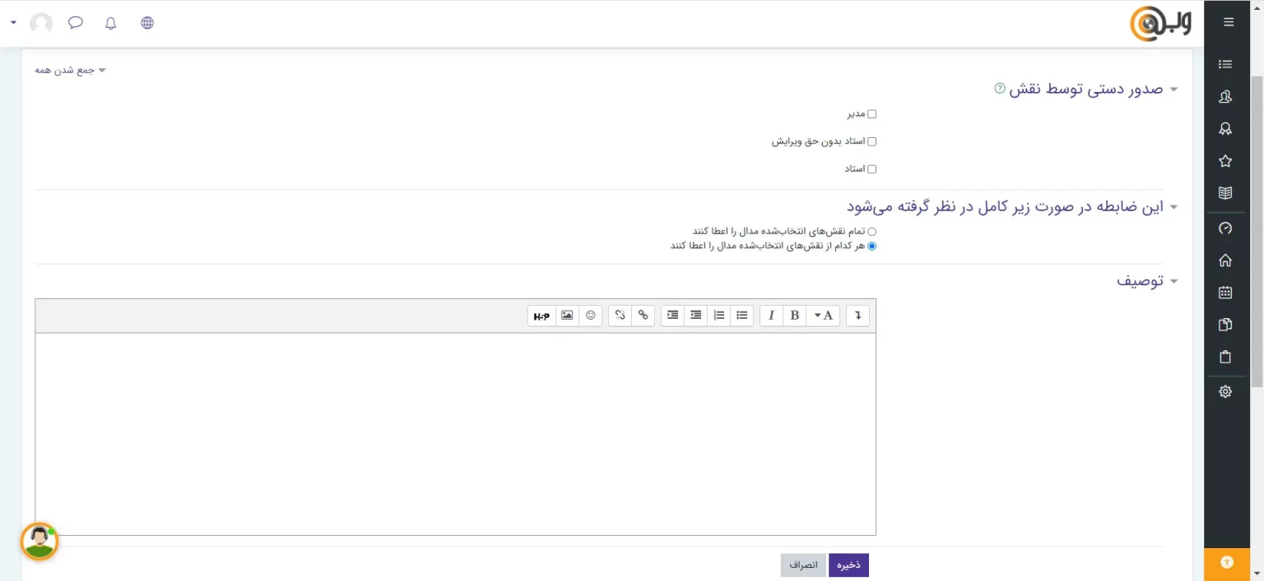Screen dimensions: 1264x581
Task: Insert H5P content from editor toolbar
Action: coord(541,316)
